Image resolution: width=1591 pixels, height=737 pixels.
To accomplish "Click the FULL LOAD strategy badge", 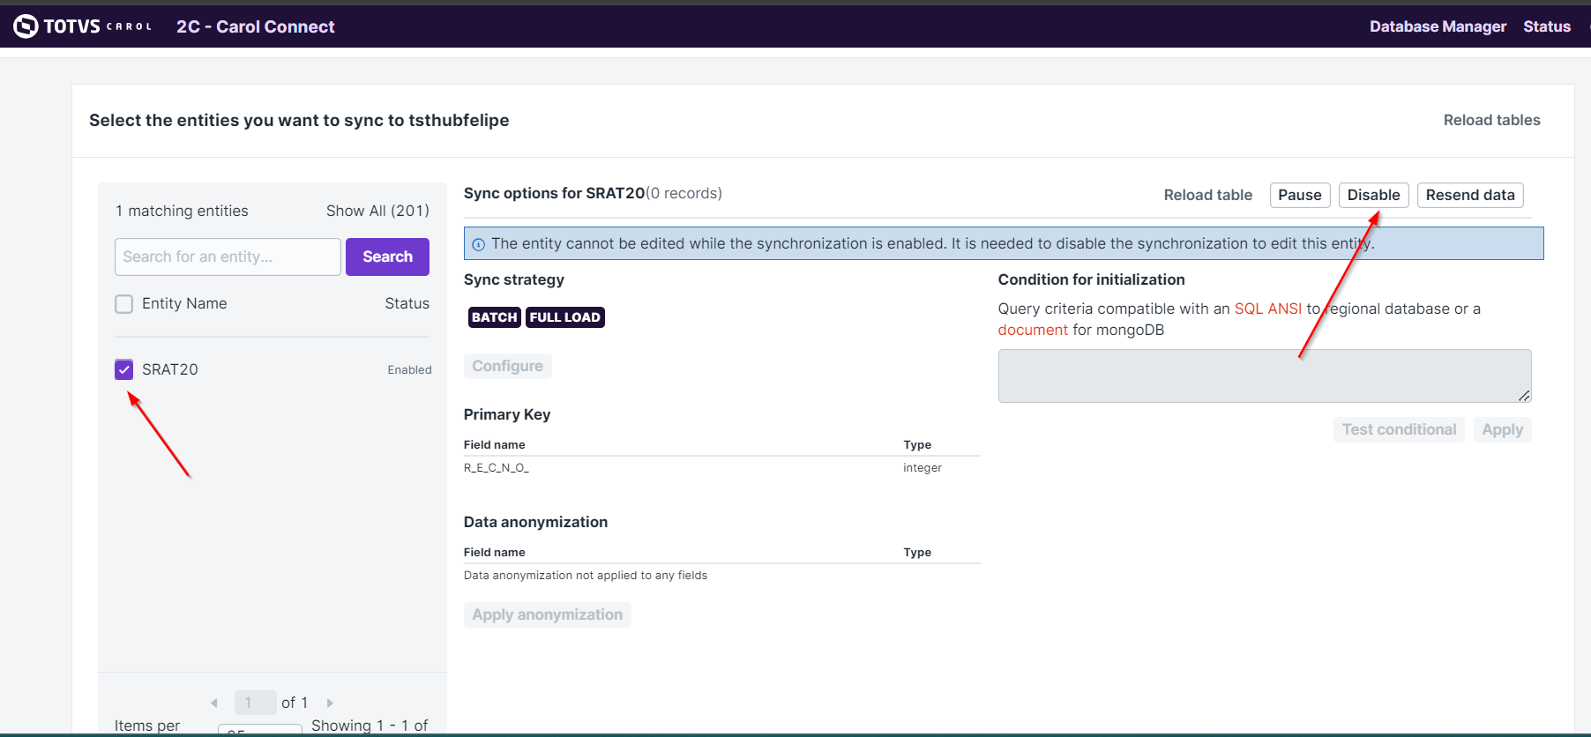I will tap(564, 317).
